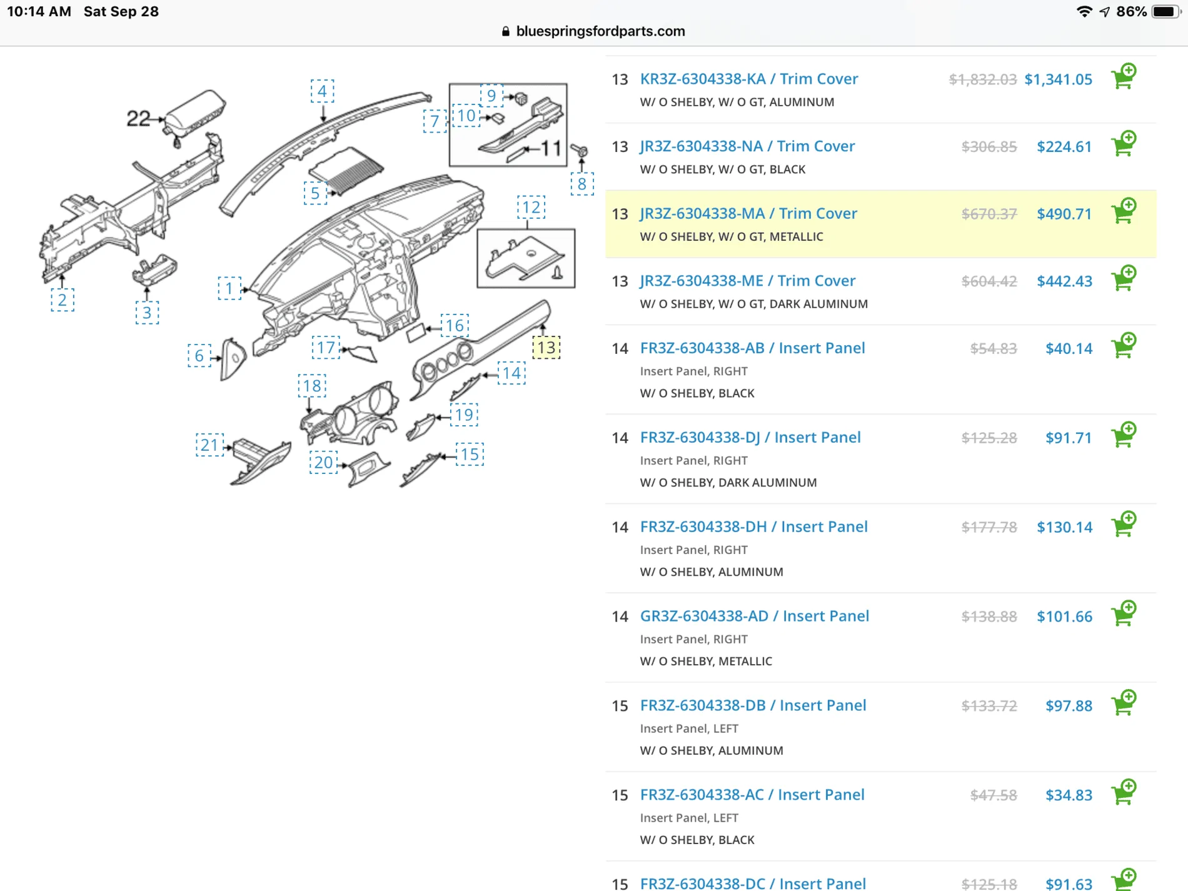Tap the Wi-Fi status icon

tap(1084, 12)
